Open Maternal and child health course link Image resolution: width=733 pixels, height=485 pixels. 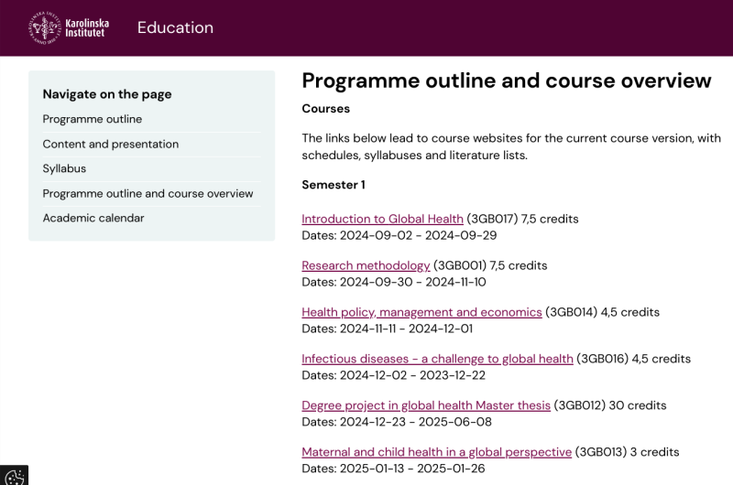tap(437, 452)
